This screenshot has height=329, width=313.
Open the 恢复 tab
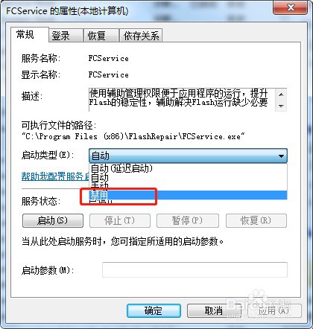[101, 36]
